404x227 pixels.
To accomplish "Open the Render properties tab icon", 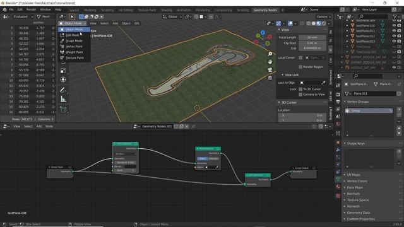I will click(338, 95).
